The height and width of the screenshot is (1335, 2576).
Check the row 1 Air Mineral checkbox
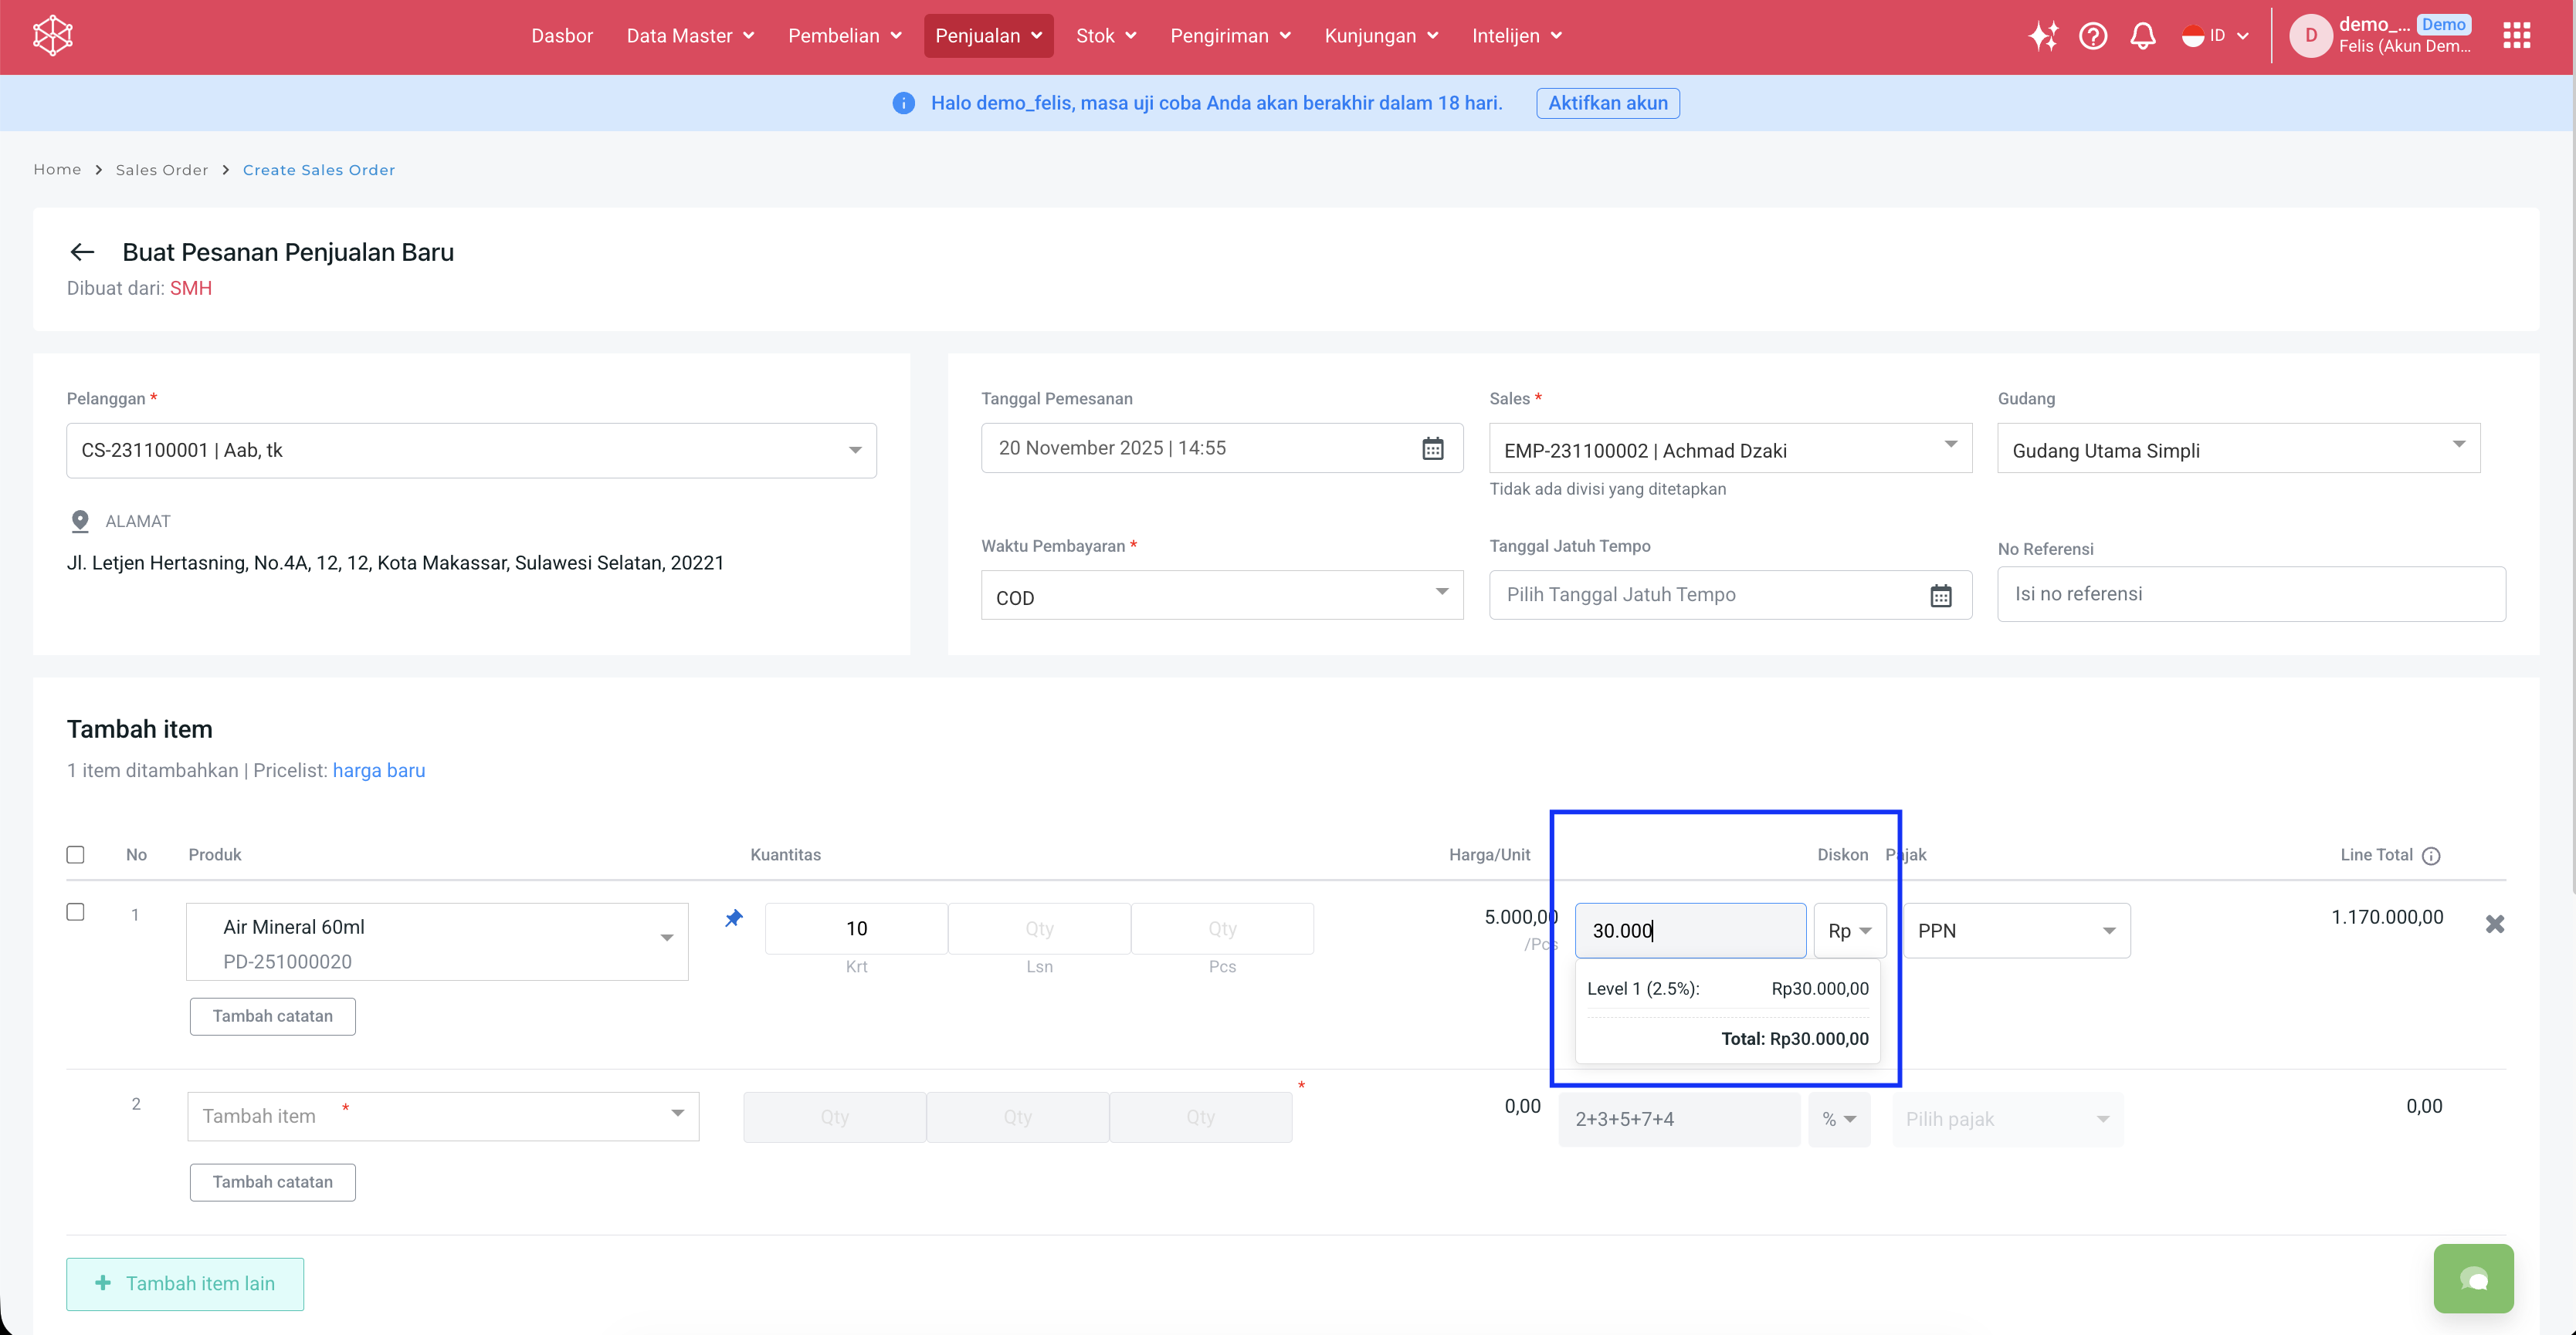[75, 912]
